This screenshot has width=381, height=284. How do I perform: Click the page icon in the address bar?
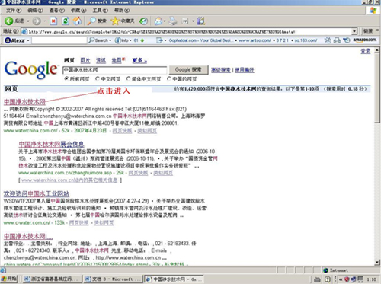pyautogui.click(x=24, y=32)
